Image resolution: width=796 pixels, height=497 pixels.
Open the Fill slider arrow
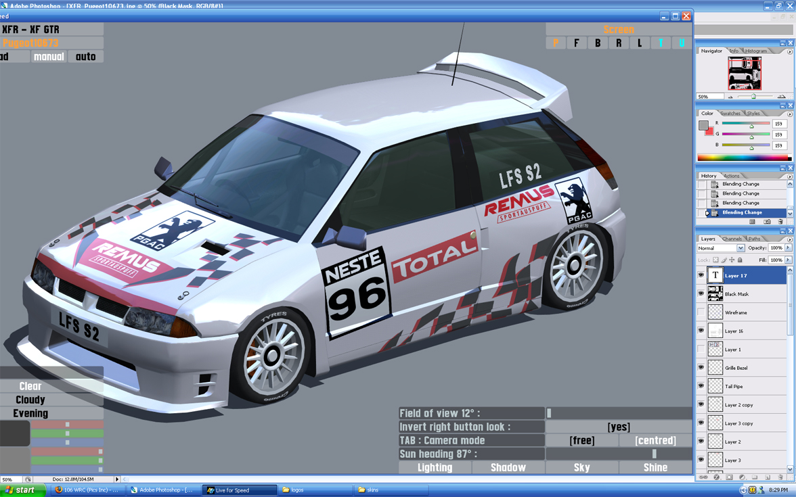tap(788, 260)
